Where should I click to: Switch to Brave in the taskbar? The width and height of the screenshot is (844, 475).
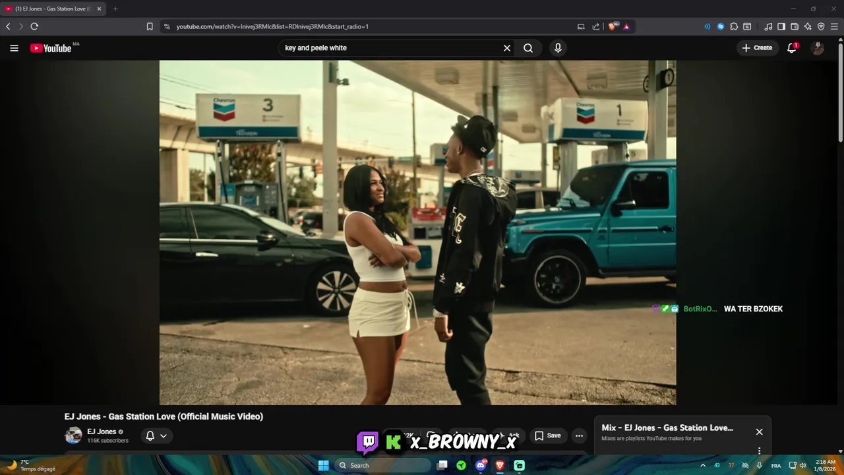click(500, 465)
